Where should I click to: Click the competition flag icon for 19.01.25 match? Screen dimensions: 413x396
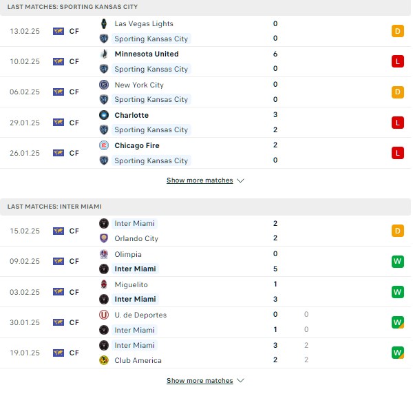pyautogui.click(x=59, y=353)
